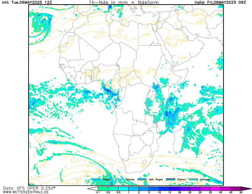252x194 pixels.
Task: Click the 'Init: Tue,06MAY2025 12Z' text
Action: (27, 2)
